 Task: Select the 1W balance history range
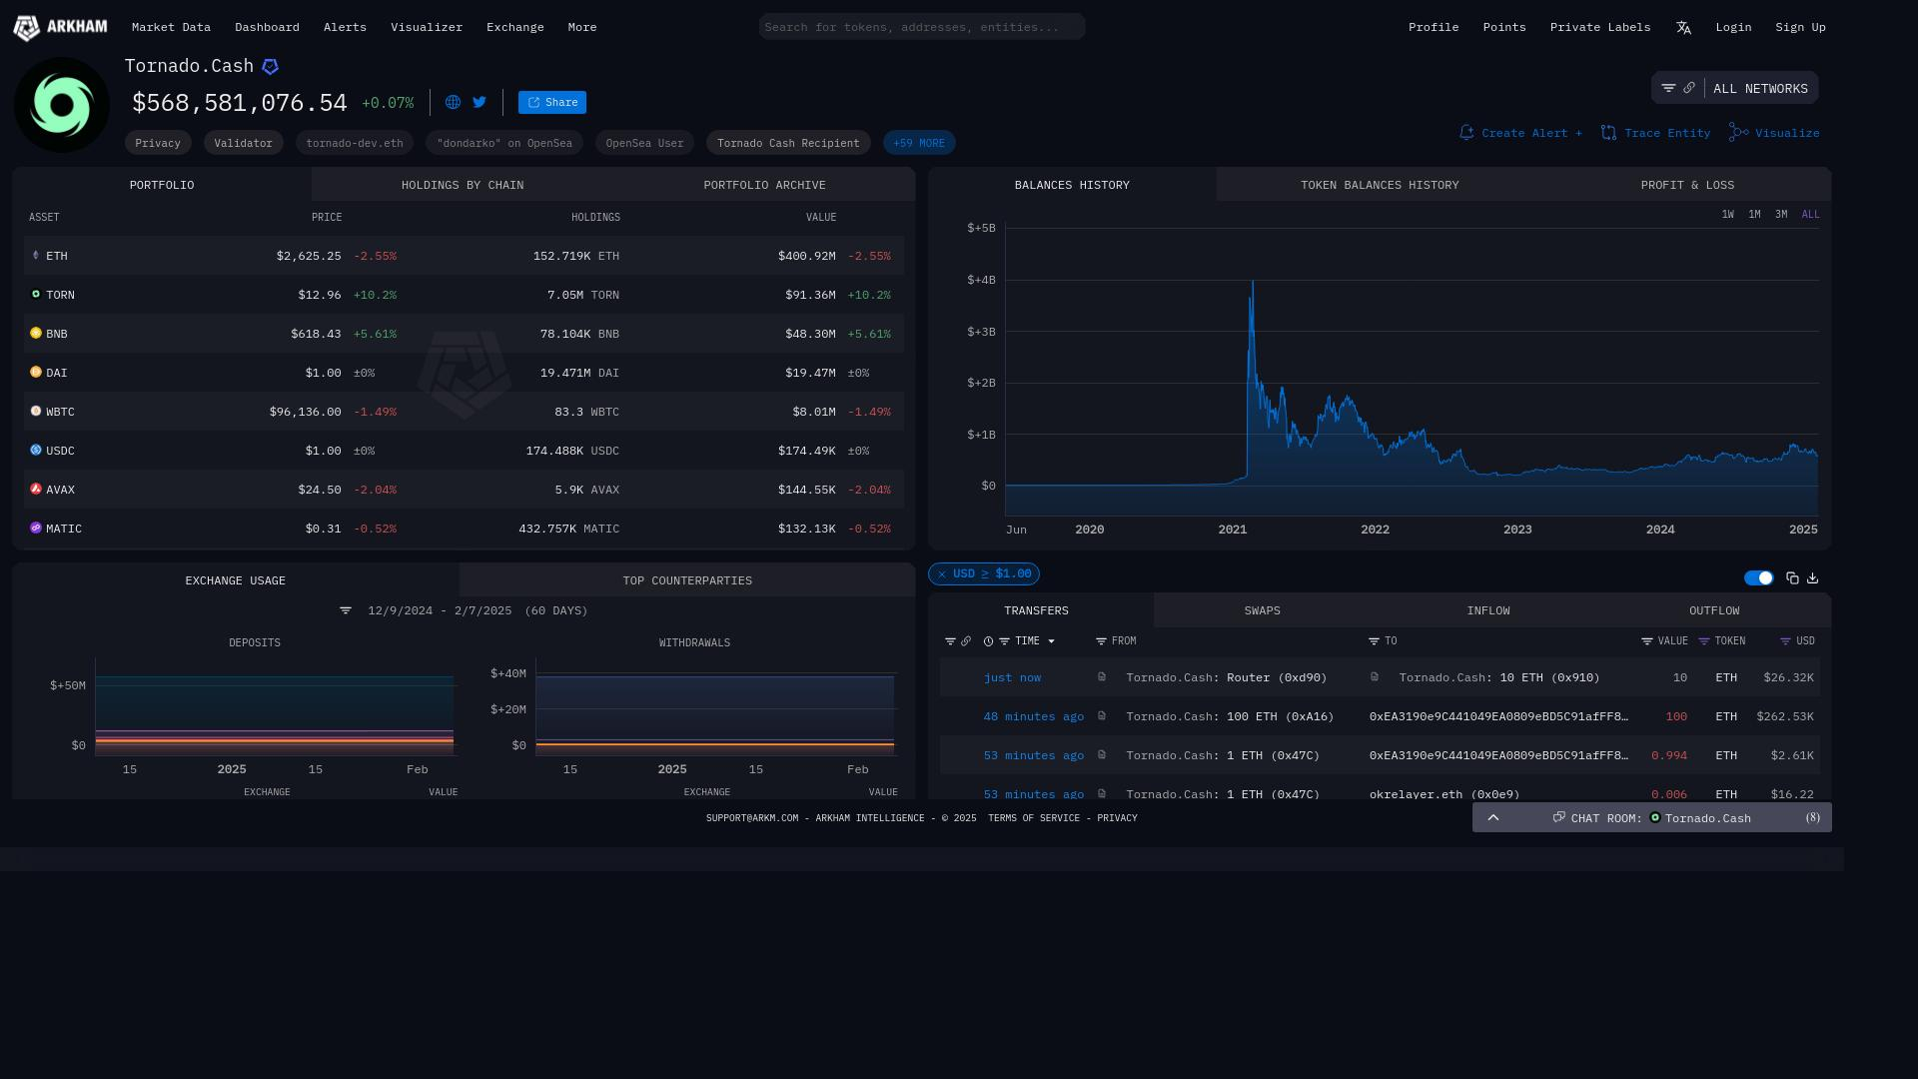point(1727,215)
